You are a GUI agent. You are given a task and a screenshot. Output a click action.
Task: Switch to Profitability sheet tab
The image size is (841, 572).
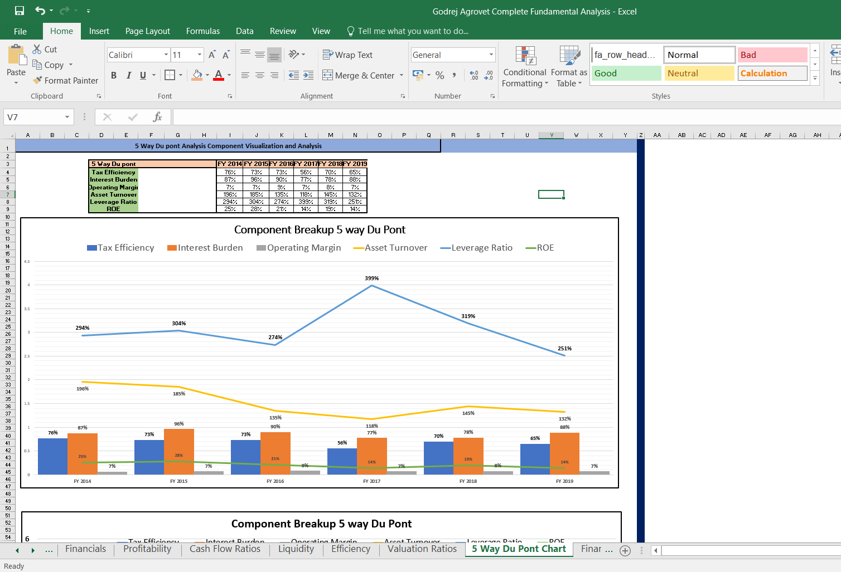coord(147,549)
